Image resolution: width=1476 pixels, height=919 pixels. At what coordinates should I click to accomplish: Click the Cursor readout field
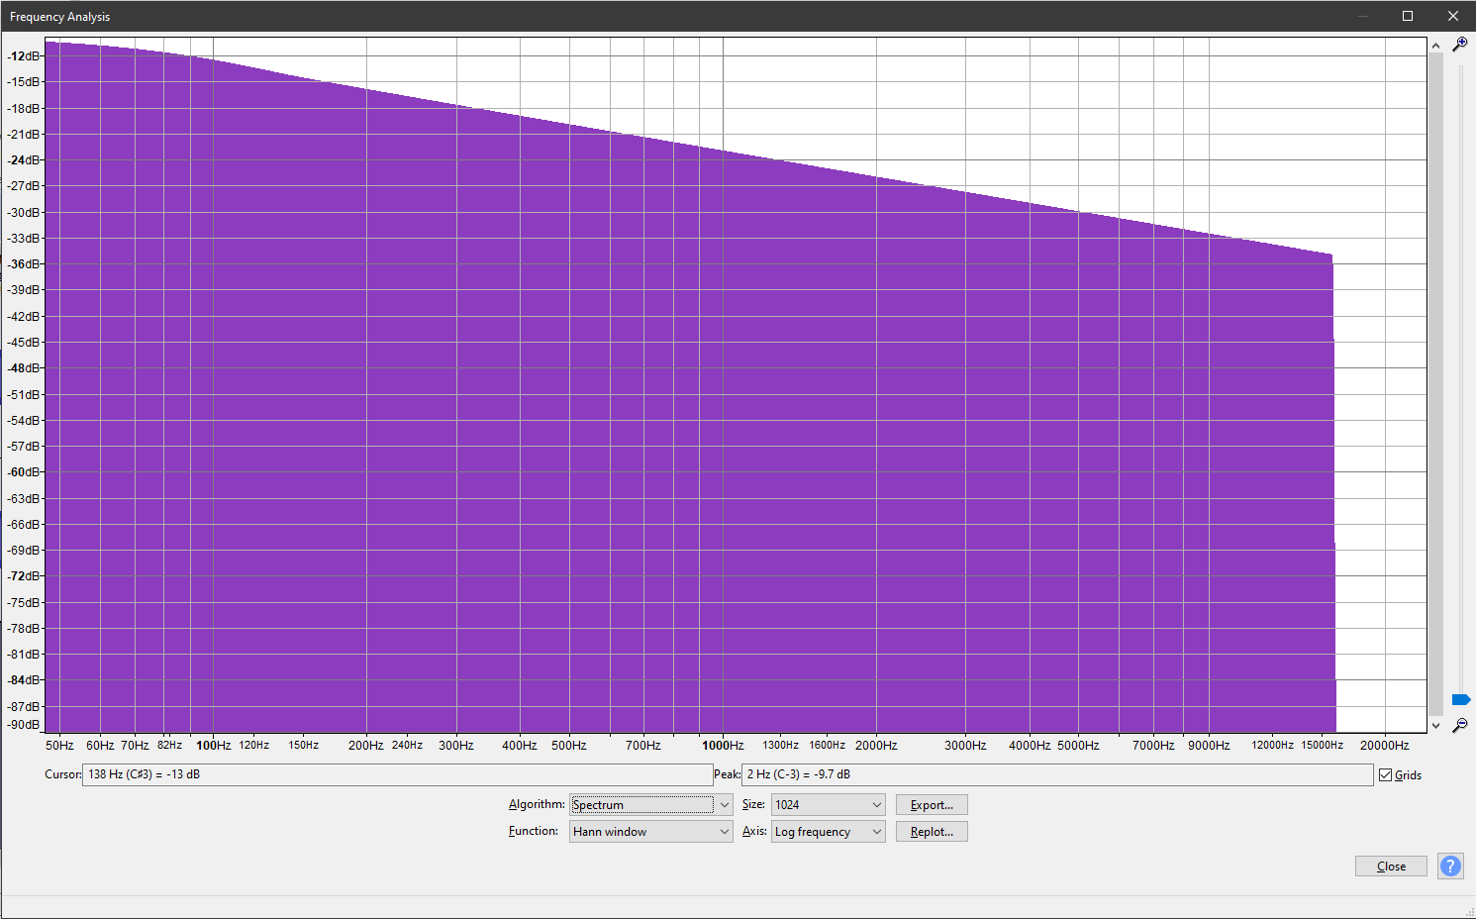[x=396, y=774]
